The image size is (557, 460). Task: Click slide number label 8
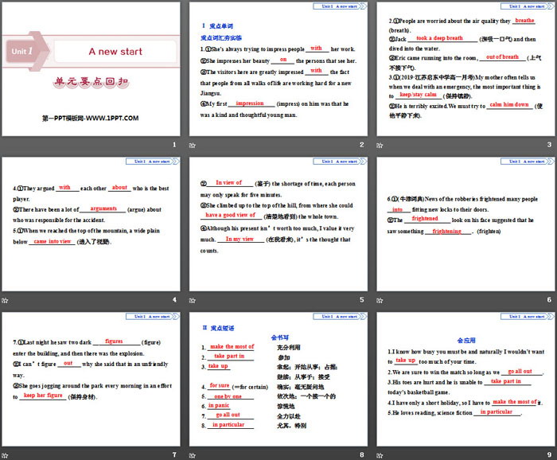pos(361,454)
